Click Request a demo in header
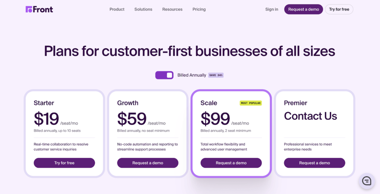Screen dimensions: 380x194 [304, 9]
